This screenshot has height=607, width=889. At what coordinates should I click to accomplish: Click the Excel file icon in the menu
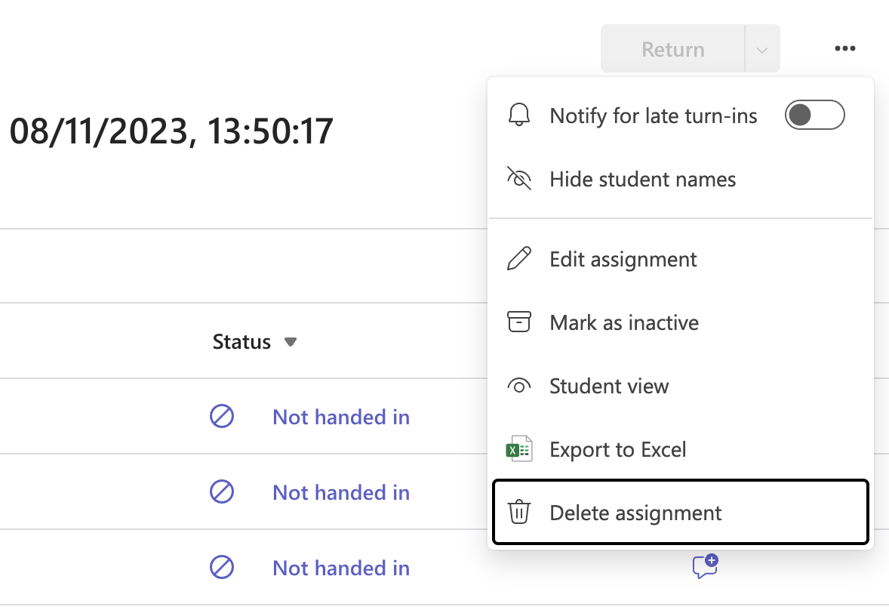519,448
